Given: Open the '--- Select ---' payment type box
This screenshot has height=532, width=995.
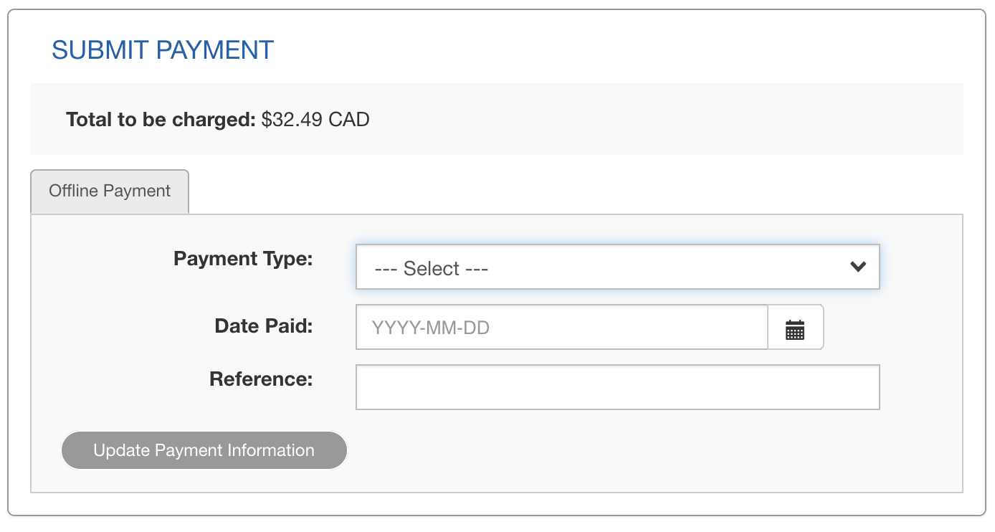Looking at the screenshot, I should (x=616, y=268).
